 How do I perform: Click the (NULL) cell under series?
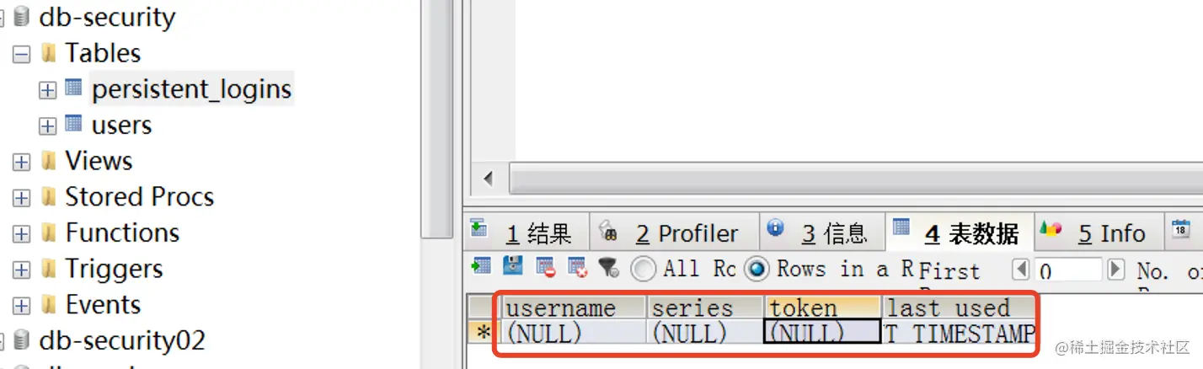pyautogui.click(x=706, y=333)
